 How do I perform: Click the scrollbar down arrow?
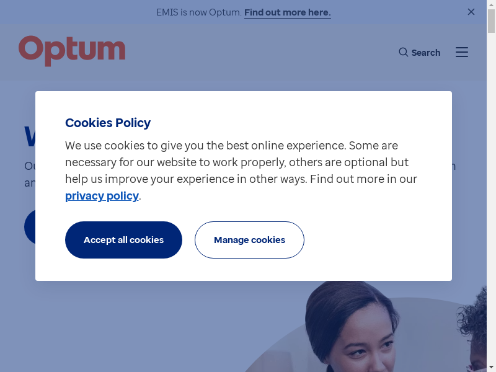pos(491,368)
